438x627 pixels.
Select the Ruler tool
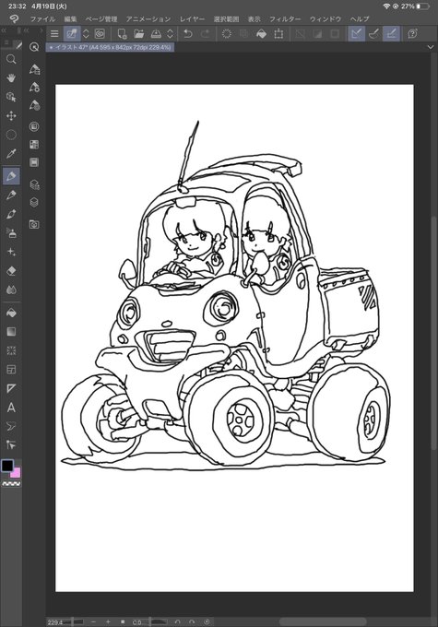pyautogui.click(x=11, y=388)
